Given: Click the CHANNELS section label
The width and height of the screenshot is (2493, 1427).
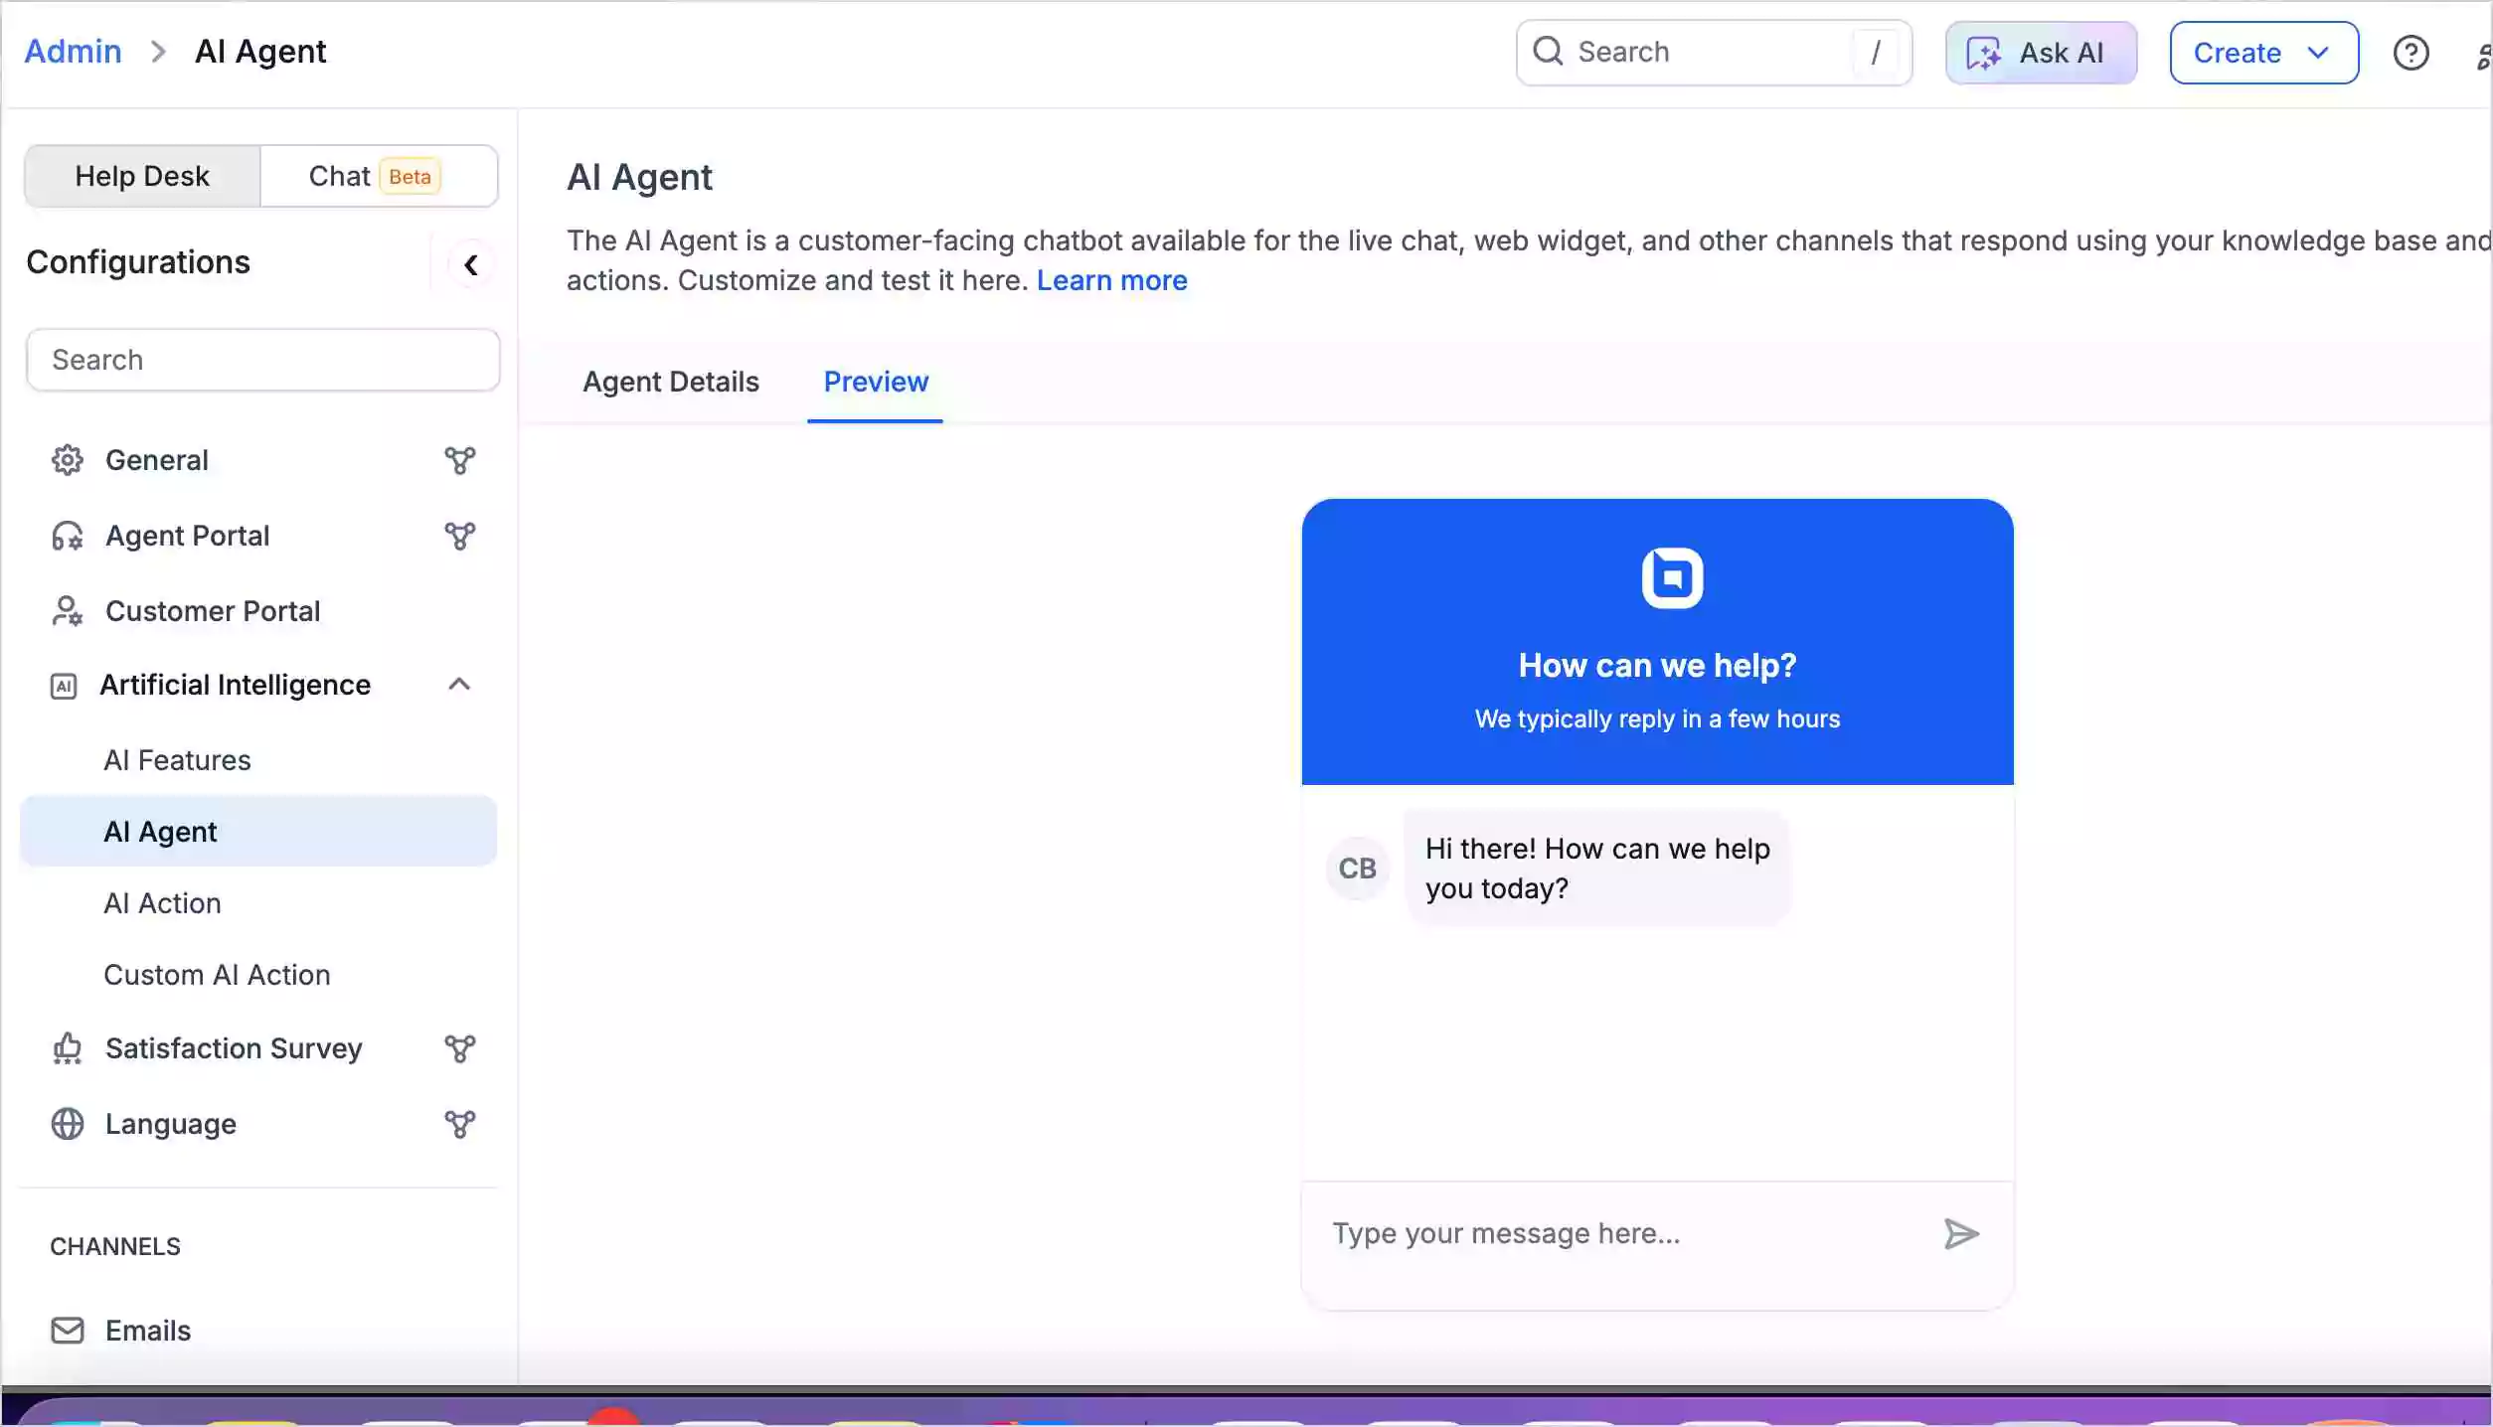Looking at the screenshot, I should pos(115,1246).
